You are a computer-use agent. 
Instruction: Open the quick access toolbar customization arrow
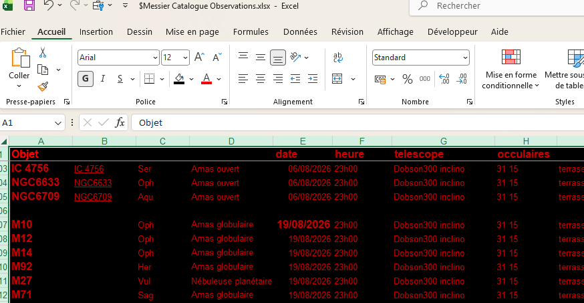pyautogui.click(x=125, y=5)
